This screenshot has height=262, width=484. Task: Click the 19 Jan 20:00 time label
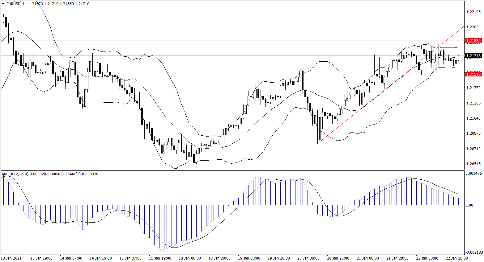coord(279,258)
